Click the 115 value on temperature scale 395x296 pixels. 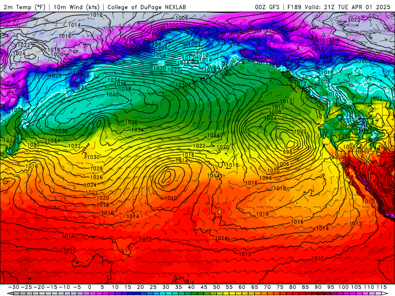[x=381, y=287]
